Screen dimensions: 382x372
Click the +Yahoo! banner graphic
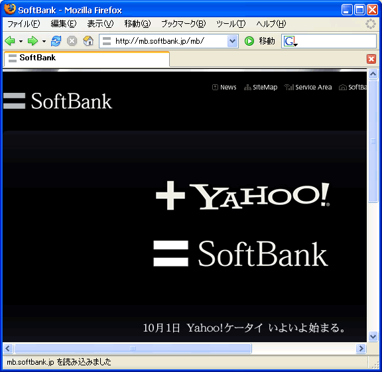tap(243, 196)
